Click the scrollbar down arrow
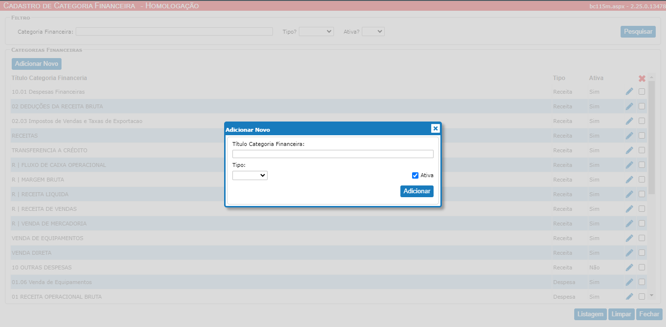This screenshot has height=327, width=666. pos(651,296)
